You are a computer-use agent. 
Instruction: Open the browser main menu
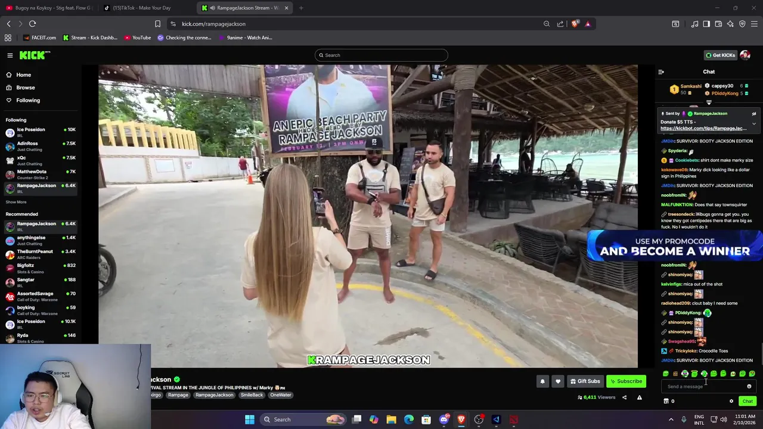click(754, 24)
